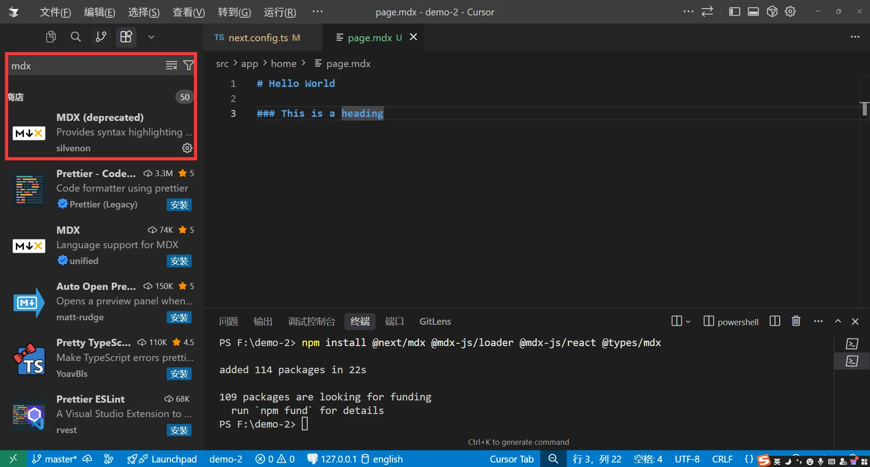
Task: Toggle the bottom panel layout button
Action: [x=754, y=12]
